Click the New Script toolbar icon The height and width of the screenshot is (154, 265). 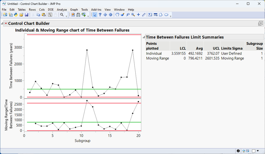[x=11, y=15]
